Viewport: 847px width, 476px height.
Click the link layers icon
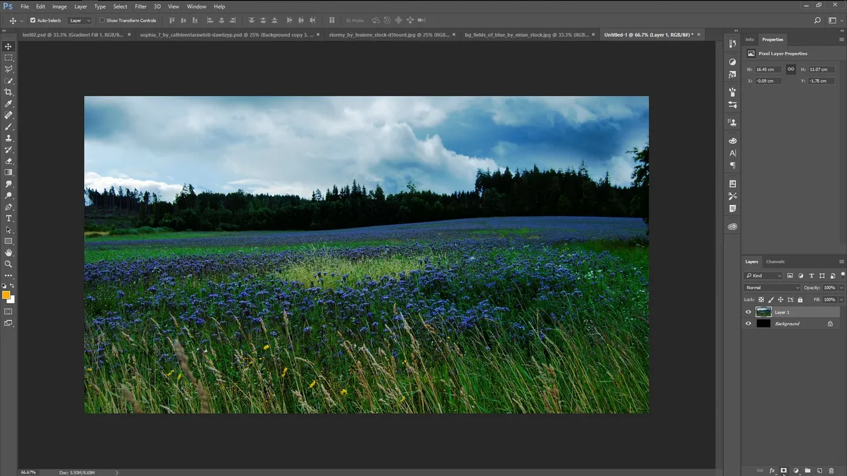click(760, 471)
